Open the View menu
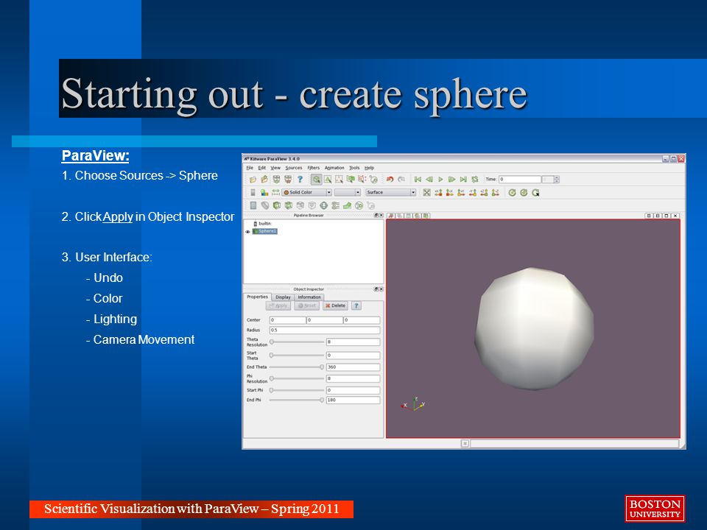Viewport: 707px width, 530px height. [x=275, y=168]
